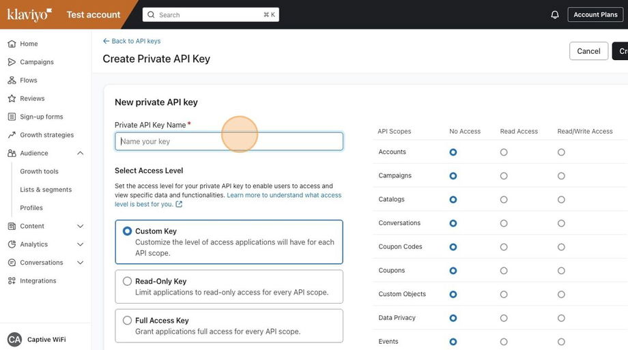Click the Integrations grid icon
This screenshot has width=628, height=350.
pyautogui.click(x=12, y=281)
